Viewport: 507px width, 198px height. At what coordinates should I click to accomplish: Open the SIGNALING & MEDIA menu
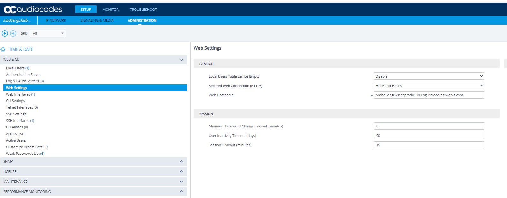coord(97,20)
